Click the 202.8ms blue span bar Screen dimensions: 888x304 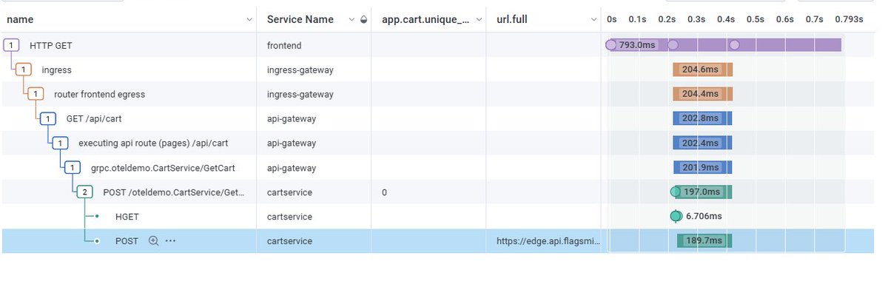(x=702, y=118)
